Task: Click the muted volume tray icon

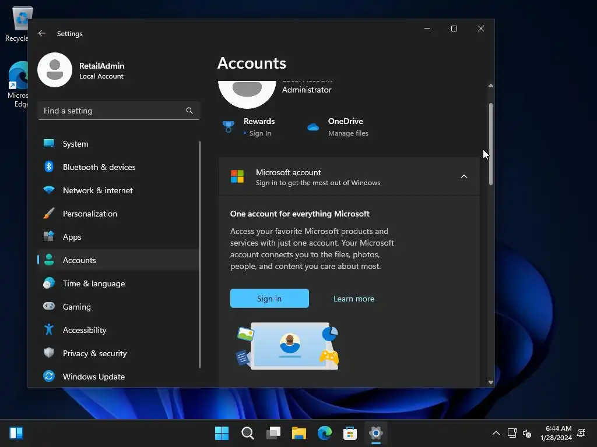Action: coord(527,433)
